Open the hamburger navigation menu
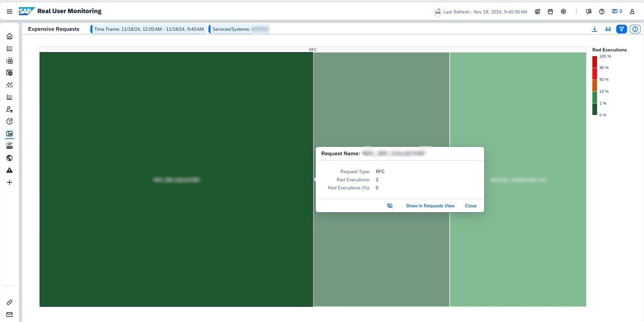Image resolution: width=644 pixels, height=322 pixels. click(9, 11)
